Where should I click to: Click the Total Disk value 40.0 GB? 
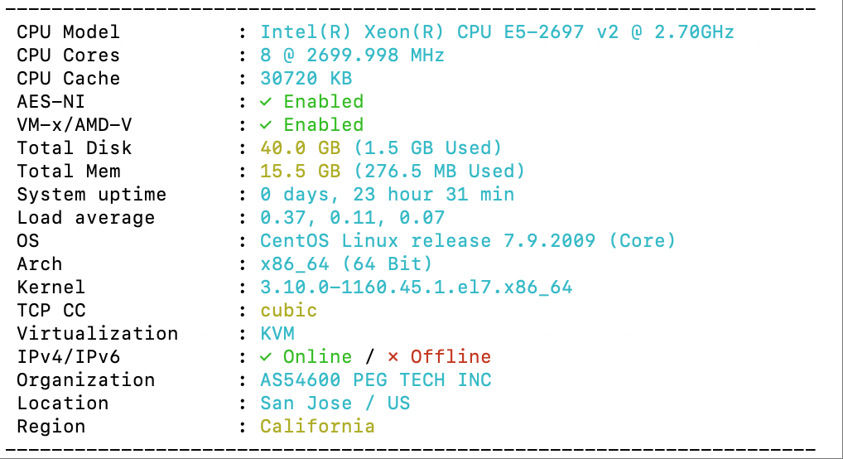(x=300, y=148)
